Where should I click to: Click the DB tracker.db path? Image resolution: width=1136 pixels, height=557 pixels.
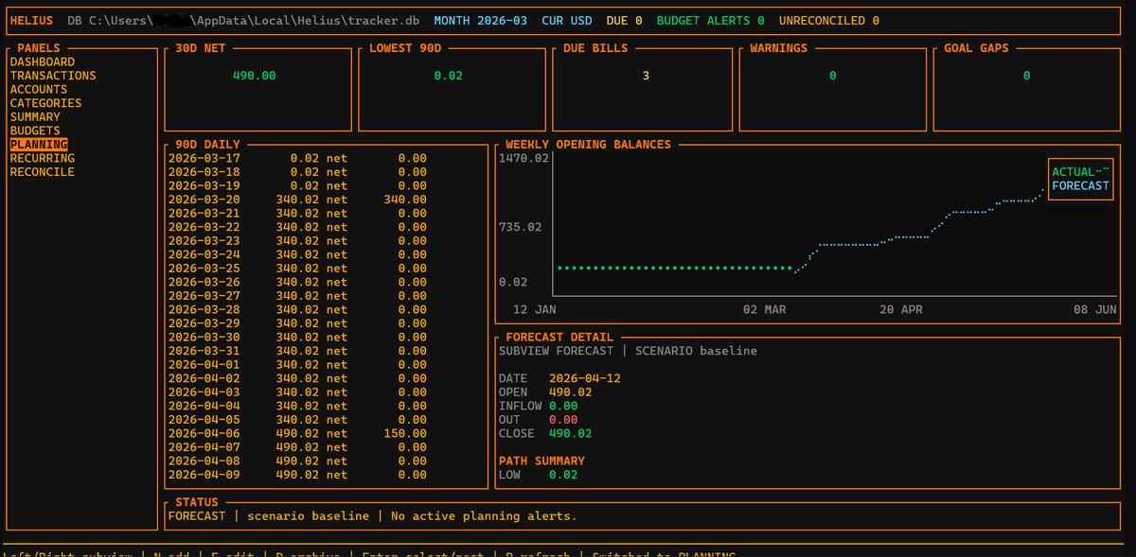coord(243,21)
